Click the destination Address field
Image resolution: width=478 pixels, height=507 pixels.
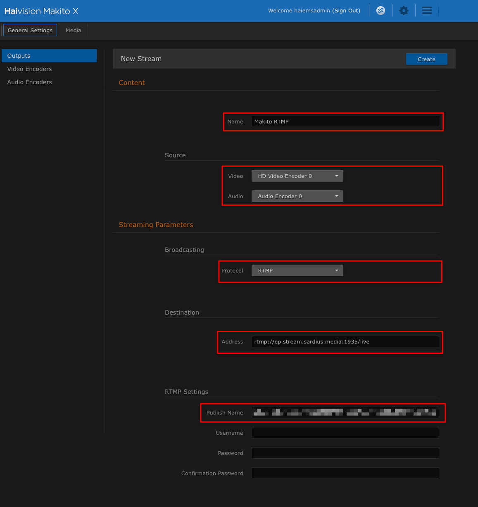345,341
